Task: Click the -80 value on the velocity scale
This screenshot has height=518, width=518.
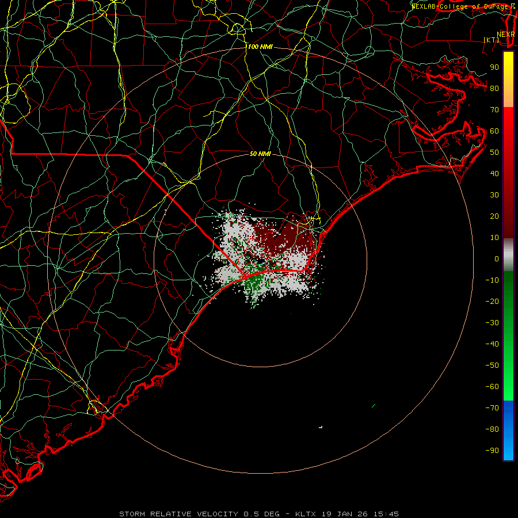Action: click(492, 429)
